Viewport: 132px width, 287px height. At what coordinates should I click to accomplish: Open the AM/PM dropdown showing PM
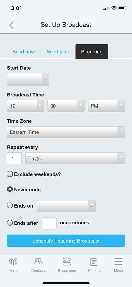(107, 106)
